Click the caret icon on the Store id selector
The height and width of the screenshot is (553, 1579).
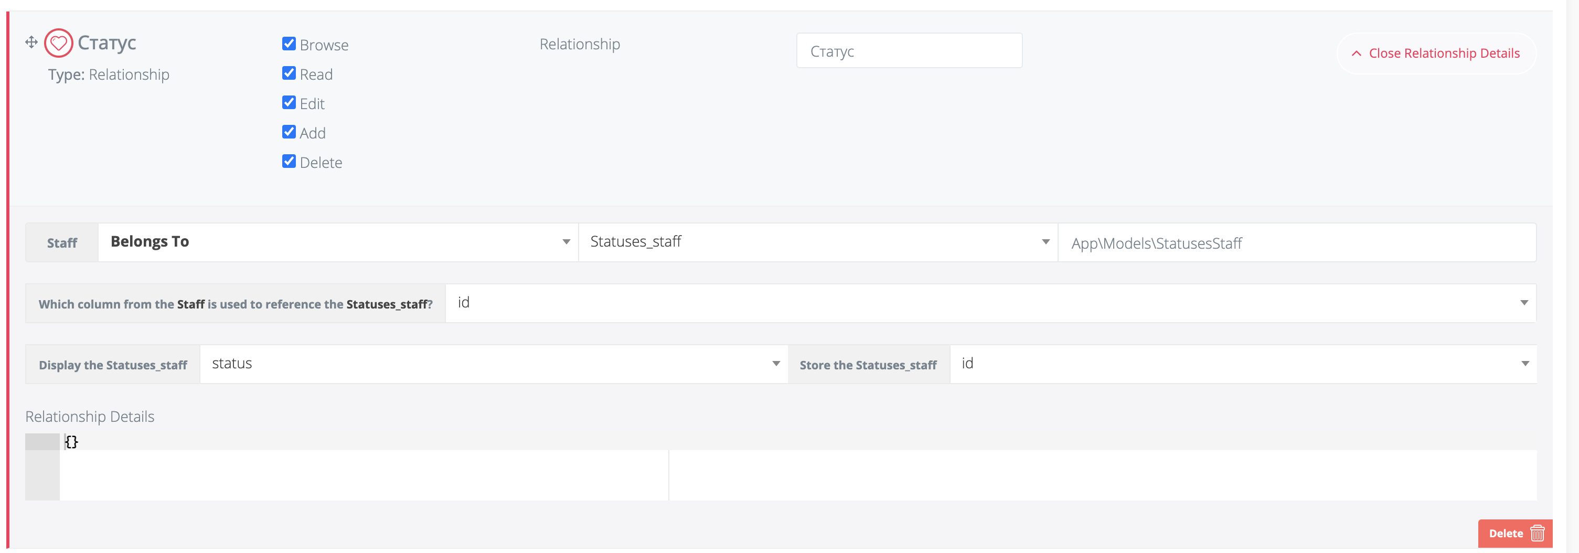1525,363
